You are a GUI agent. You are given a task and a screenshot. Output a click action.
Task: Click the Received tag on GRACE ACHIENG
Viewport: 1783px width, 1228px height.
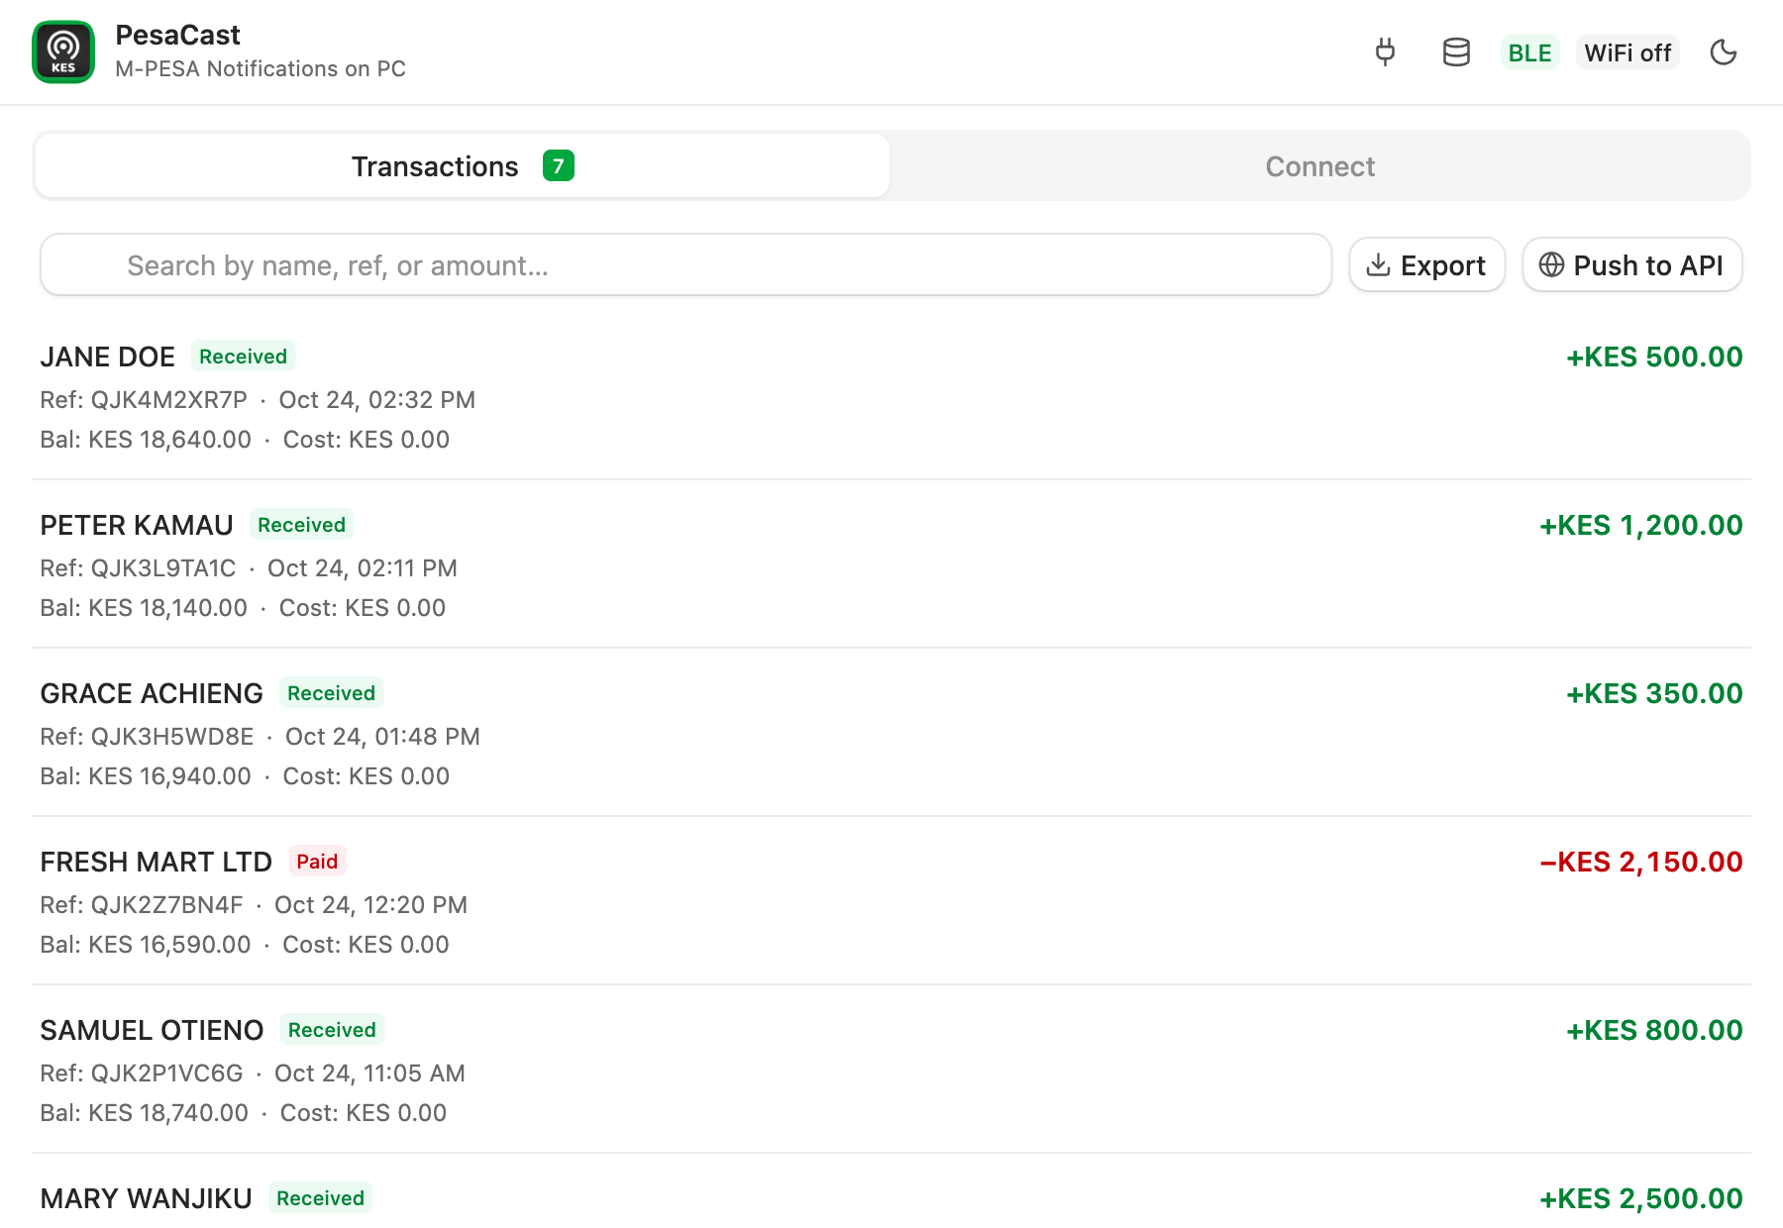click(x=331, y=693)
